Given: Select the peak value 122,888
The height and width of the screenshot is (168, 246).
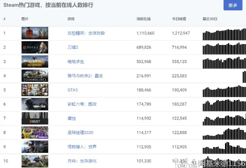Looking at the screenshot, I should pos(179,133).
